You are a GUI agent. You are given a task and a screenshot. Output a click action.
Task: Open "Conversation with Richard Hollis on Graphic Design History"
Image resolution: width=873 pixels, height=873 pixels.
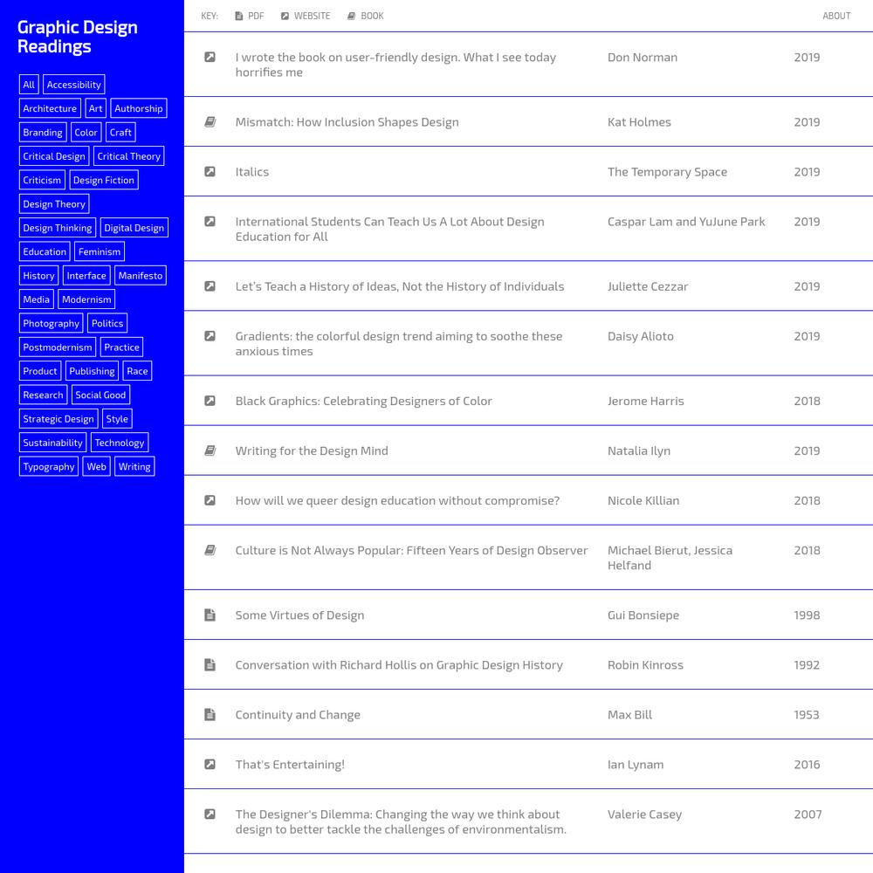click(x=398, y=665)
